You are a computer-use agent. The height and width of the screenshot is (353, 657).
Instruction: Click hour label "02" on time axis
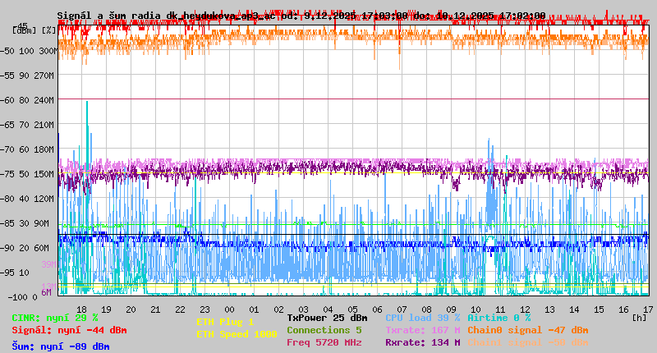pyautogui.click(x=279, y=309)
